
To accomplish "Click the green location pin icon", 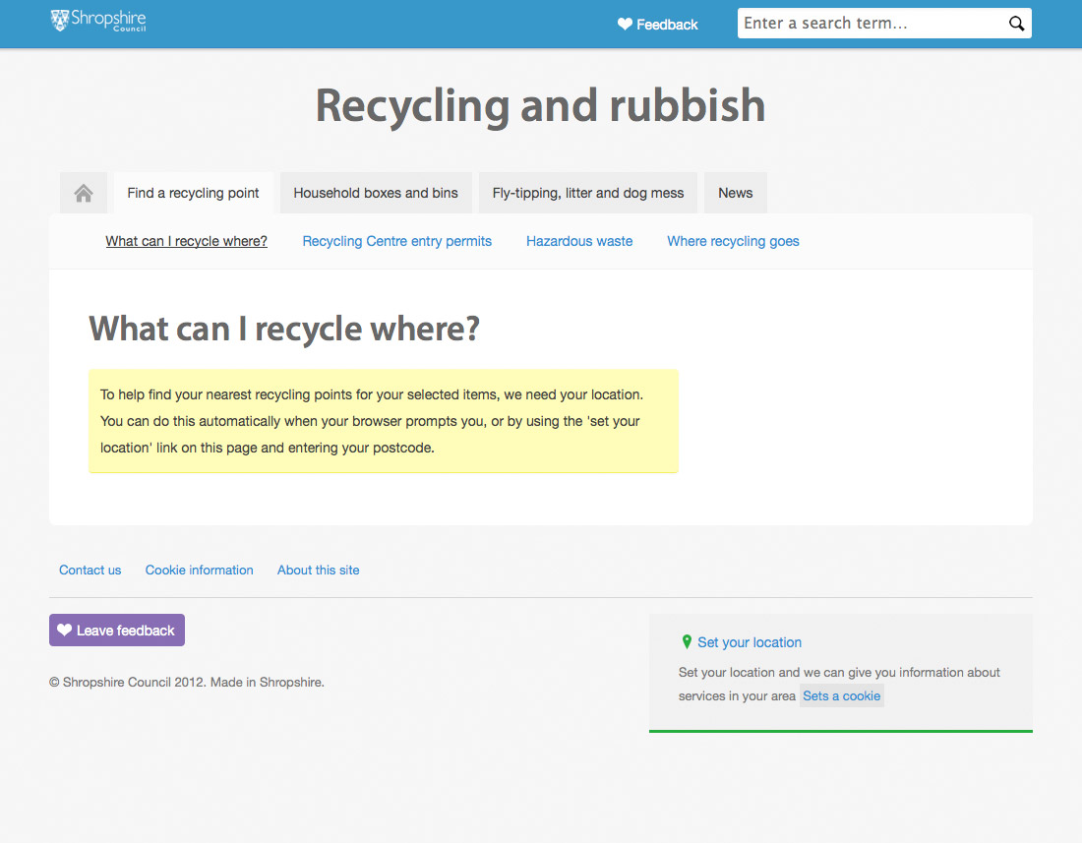I will coord(687,642).
